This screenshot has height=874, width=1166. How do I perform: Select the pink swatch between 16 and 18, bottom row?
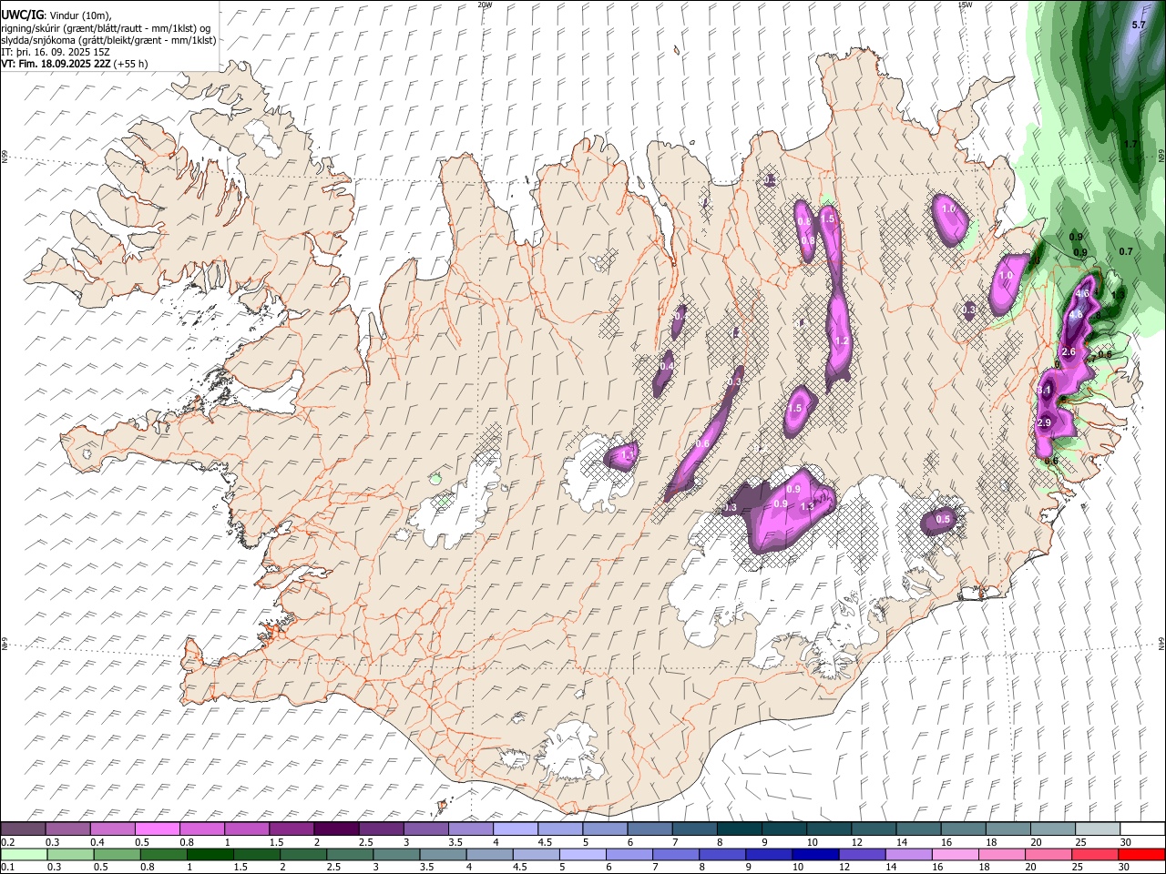[x=955, y=854]
